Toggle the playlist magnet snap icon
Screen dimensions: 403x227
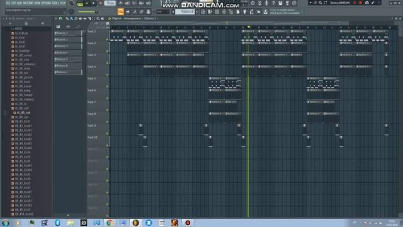click(60, 18)
